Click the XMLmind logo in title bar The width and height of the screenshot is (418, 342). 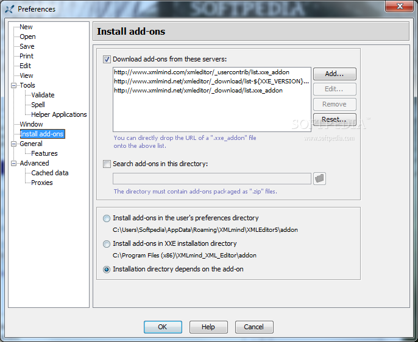[x=10, y=9]
